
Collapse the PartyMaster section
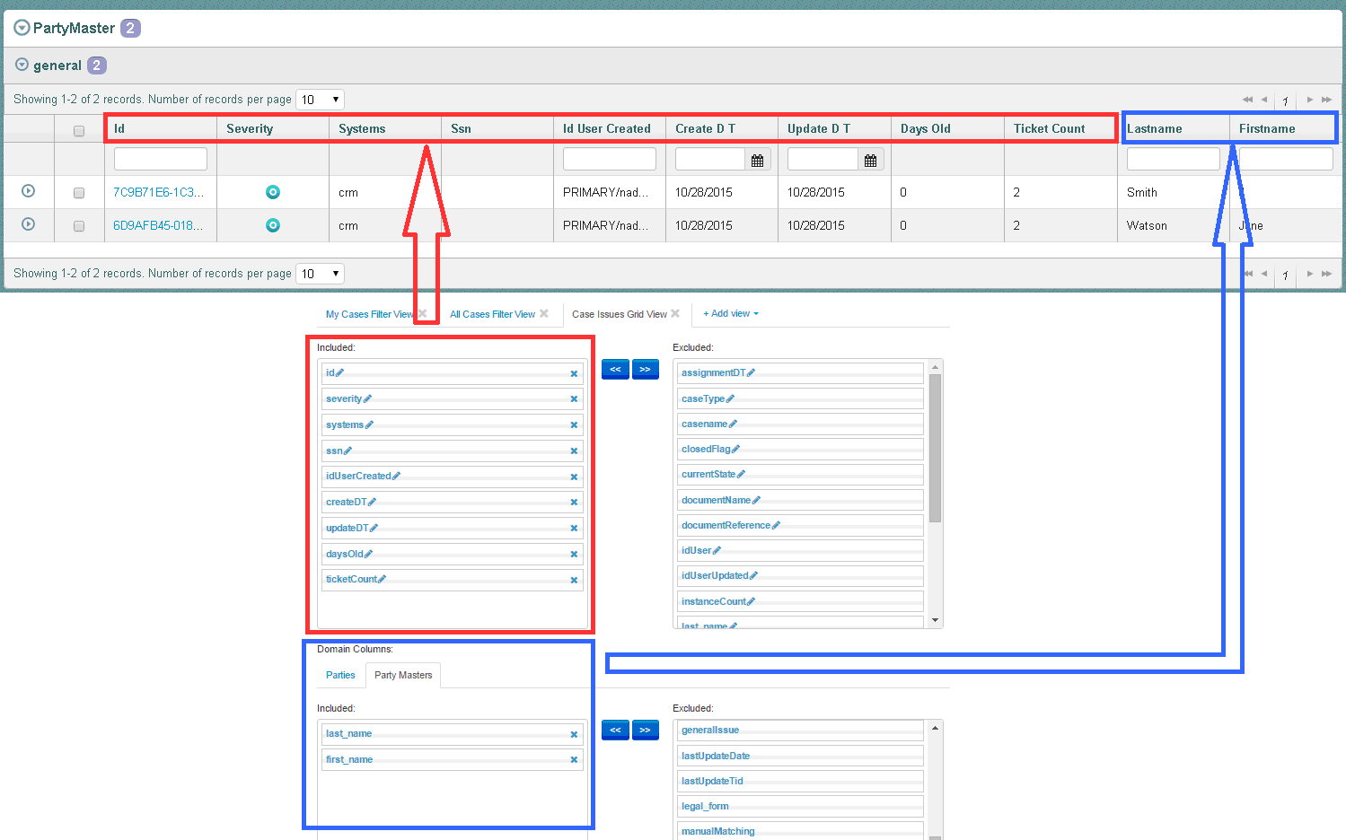[x=22, y=28]
